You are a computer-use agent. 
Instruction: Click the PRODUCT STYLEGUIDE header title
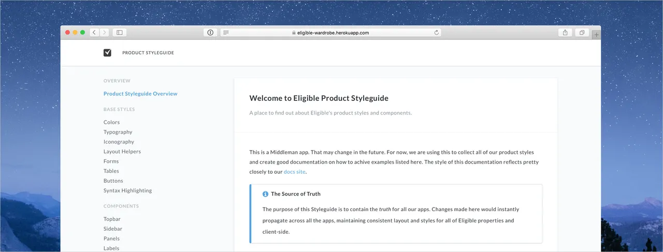148,53
